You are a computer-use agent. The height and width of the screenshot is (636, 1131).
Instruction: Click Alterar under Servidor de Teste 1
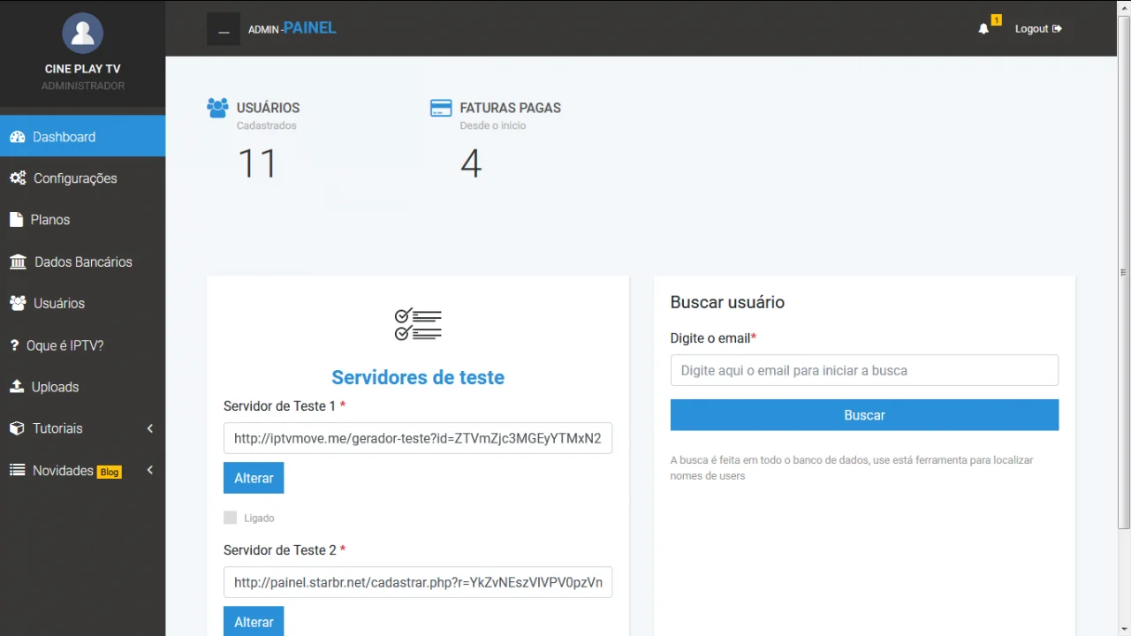point(254,478)
